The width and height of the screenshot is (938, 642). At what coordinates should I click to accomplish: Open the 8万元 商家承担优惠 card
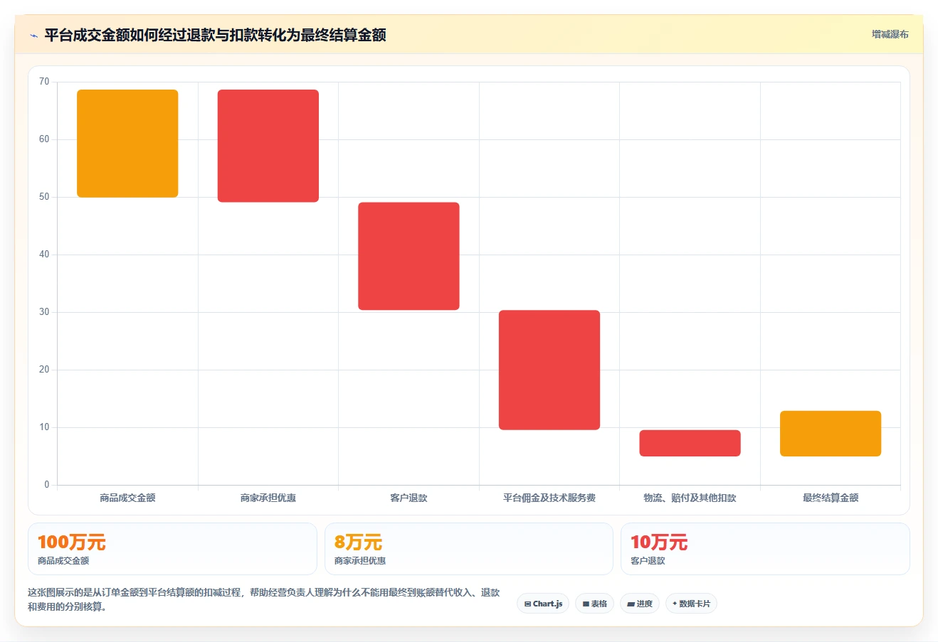pos(468,549)
